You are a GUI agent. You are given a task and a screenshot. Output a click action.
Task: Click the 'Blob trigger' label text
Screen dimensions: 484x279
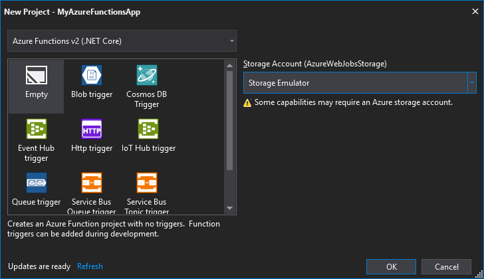[x=92, y=94]
